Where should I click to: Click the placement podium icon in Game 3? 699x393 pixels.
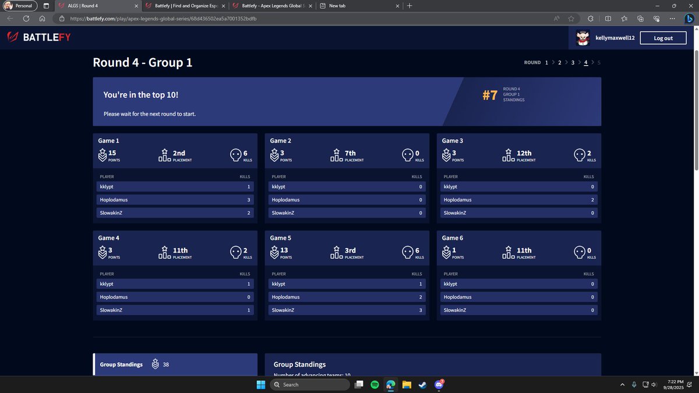[x=509, y=155]
